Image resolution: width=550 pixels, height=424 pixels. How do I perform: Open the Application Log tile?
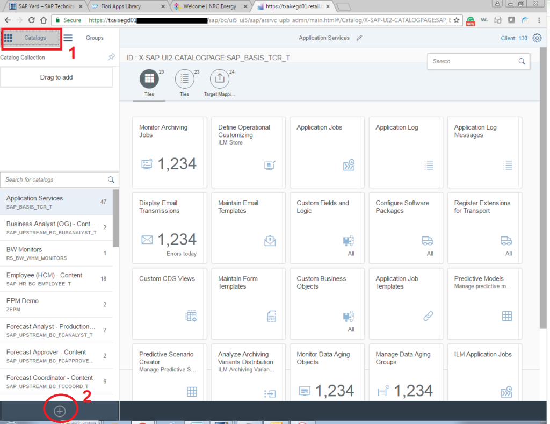point(406,152)
